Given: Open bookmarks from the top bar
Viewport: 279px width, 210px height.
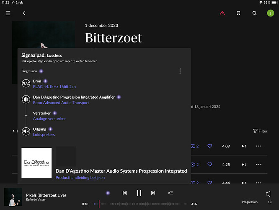Looking at the screenshot, I should click(x=238, y=13).
